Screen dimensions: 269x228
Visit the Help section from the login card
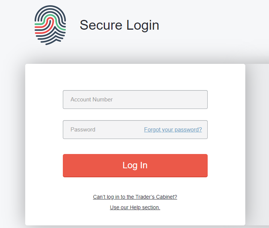(x=135, y=207)
